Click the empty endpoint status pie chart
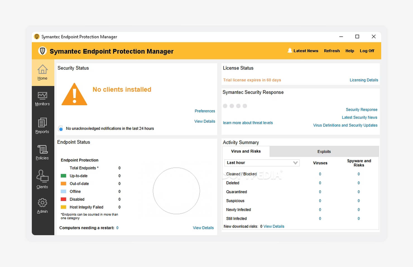The height and width of the screenshot is (267, 413). (x=176, y=191)
